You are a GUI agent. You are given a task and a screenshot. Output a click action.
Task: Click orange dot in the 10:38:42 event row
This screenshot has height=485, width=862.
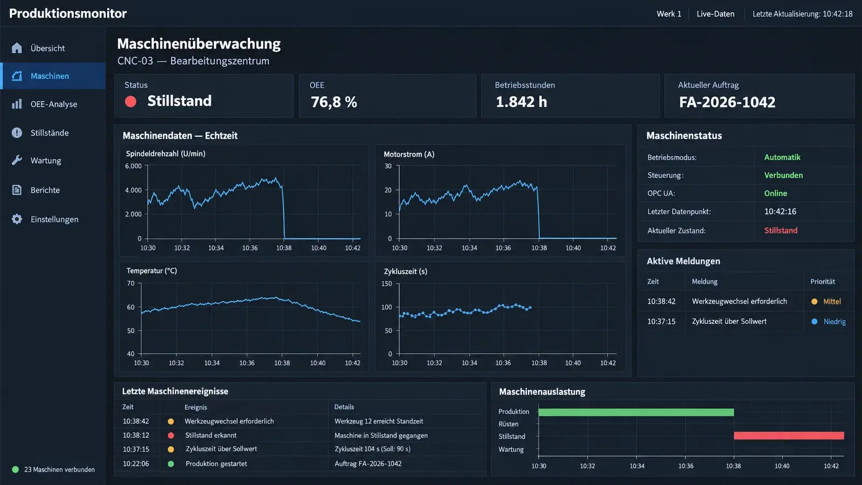point(171,421)
